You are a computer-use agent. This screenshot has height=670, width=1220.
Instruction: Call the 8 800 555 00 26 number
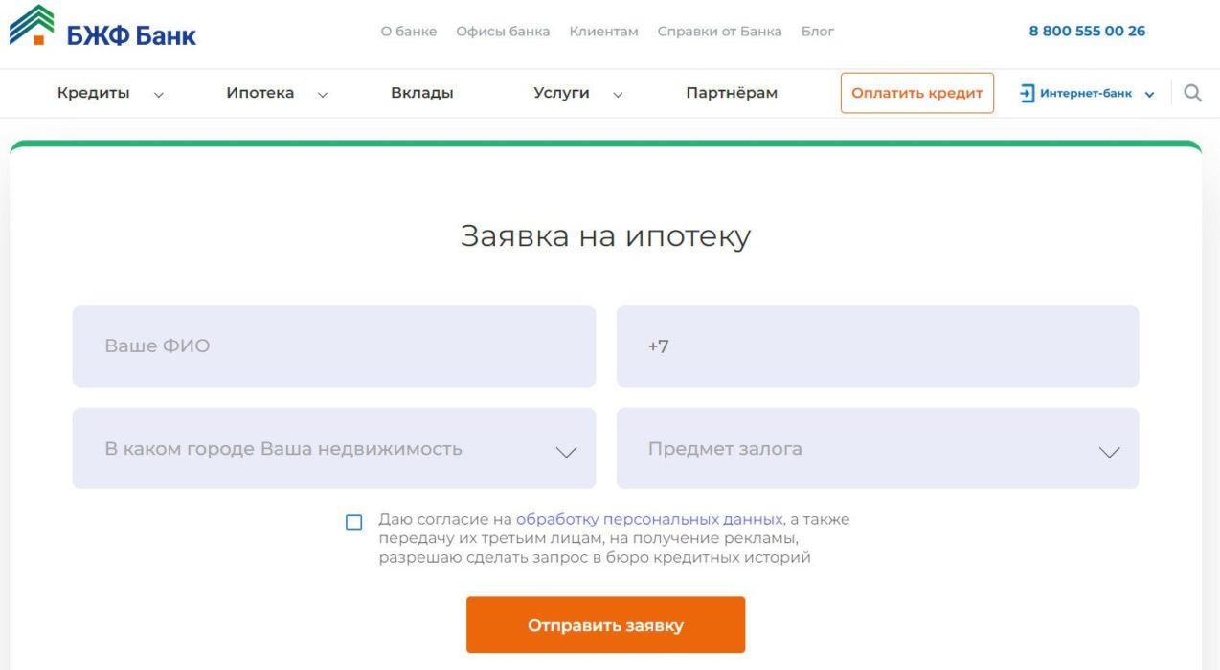[x=1087, y=31]
